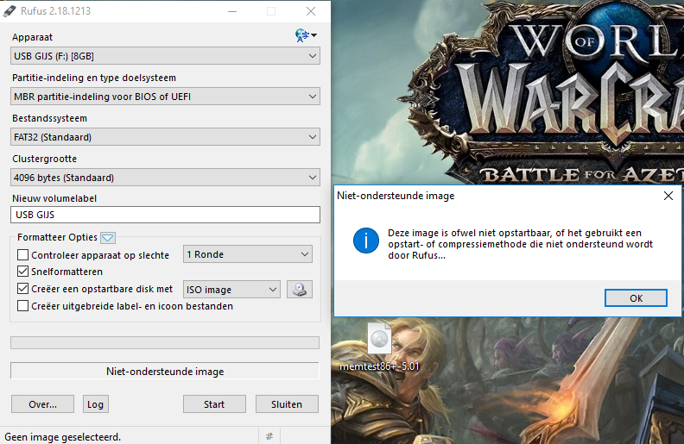684x444 pixels.
Task: Click the Deze image is ofwel niet opstartbaar message
Action: coord(521,244)
